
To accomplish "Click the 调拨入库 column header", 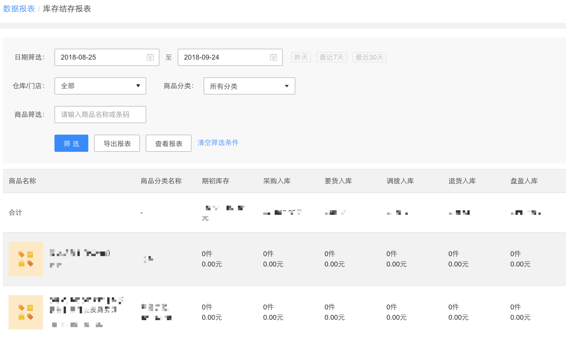I will coord(400,181).
